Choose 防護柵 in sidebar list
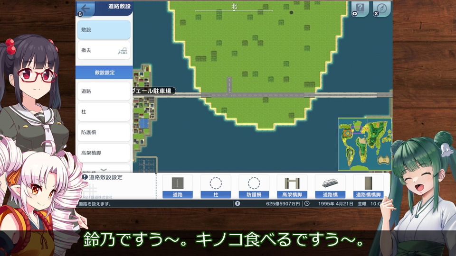This screenshot has width=456, height=256. click(104, 132)
